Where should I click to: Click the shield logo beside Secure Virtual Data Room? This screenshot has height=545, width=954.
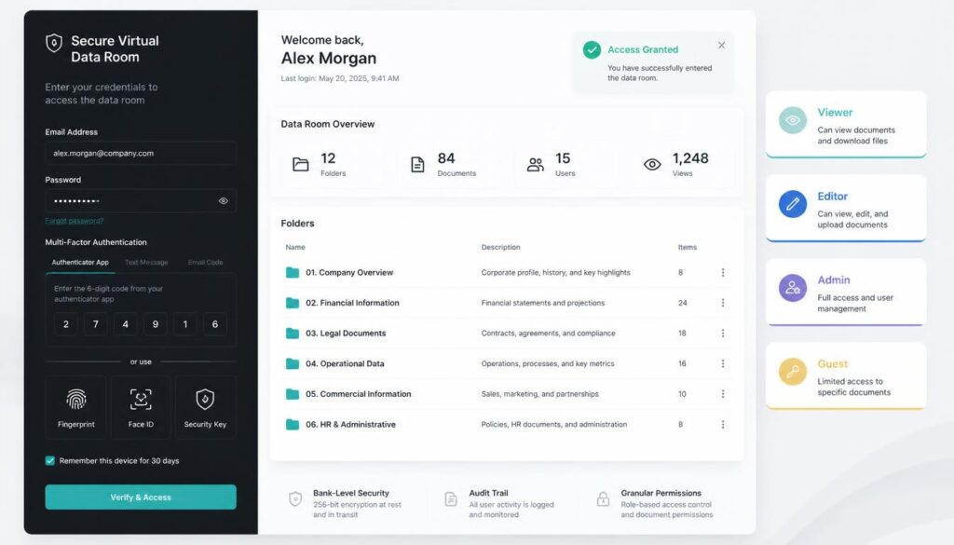point(54,43)
